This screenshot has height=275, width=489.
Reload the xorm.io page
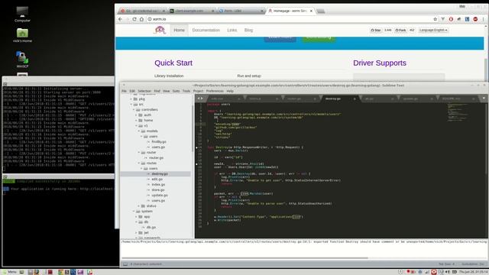point(134,19)
